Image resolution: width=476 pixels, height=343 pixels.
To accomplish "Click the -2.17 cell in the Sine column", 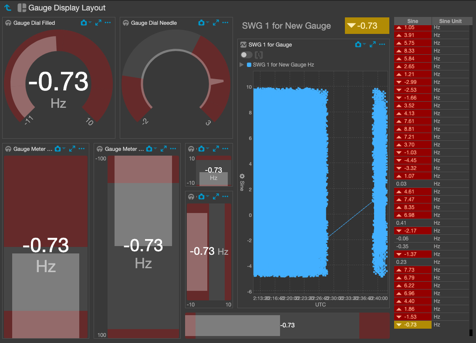I will (413, 231).
